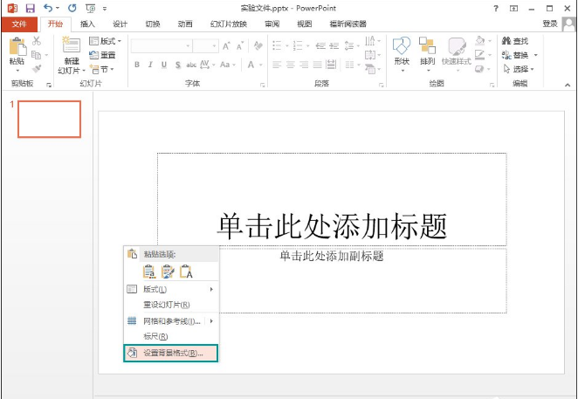Open the Arrange (排列) tool

(x=427, y=51)
